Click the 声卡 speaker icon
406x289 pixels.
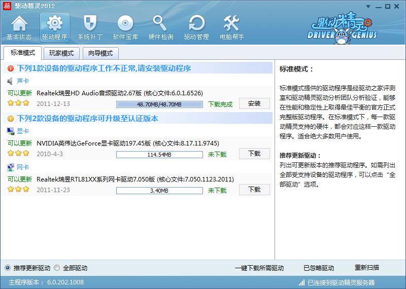pyautogui.click(x=11, y=81)
